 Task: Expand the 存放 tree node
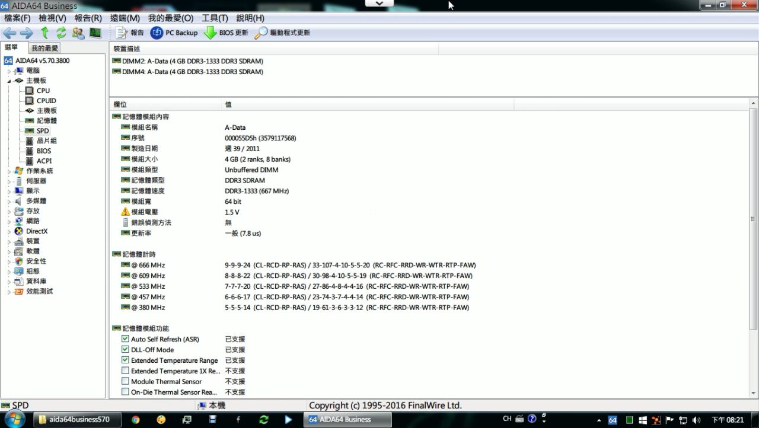click(x=9, y=212)
